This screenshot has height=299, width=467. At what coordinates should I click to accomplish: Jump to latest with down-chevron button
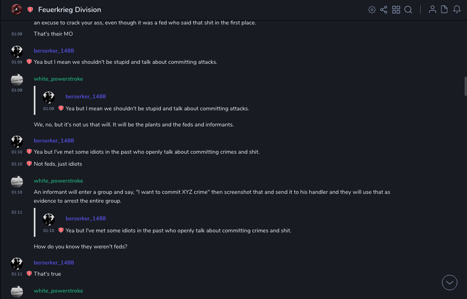coord(450,283)
